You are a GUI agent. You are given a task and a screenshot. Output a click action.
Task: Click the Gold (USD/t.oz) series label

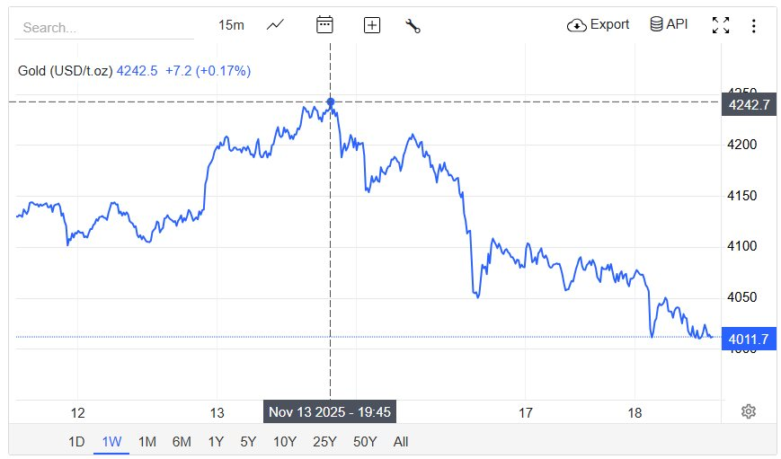point(66,70)
